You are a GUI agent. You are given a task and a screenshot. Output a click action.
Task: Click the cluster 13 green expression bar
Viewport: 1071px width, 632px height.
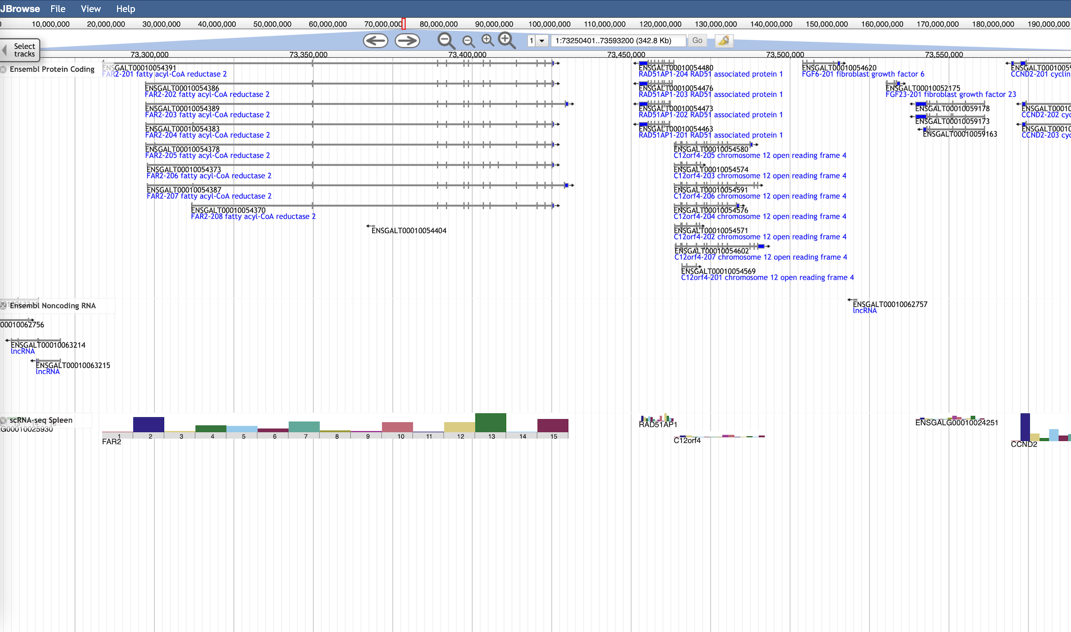tap(490, 423)
